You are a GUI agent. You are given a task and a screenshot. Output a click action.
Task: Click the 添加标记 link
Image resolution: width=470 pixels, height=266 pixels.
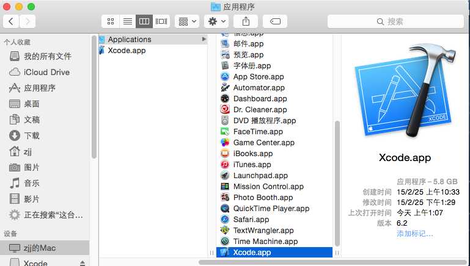coord(414,234)
